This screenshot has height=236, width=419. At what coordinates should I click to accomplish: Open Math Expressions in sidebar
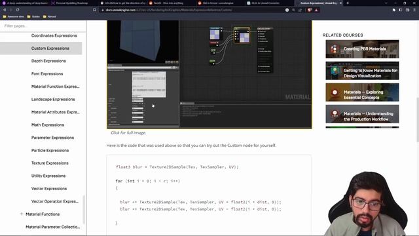pos(48,125)
